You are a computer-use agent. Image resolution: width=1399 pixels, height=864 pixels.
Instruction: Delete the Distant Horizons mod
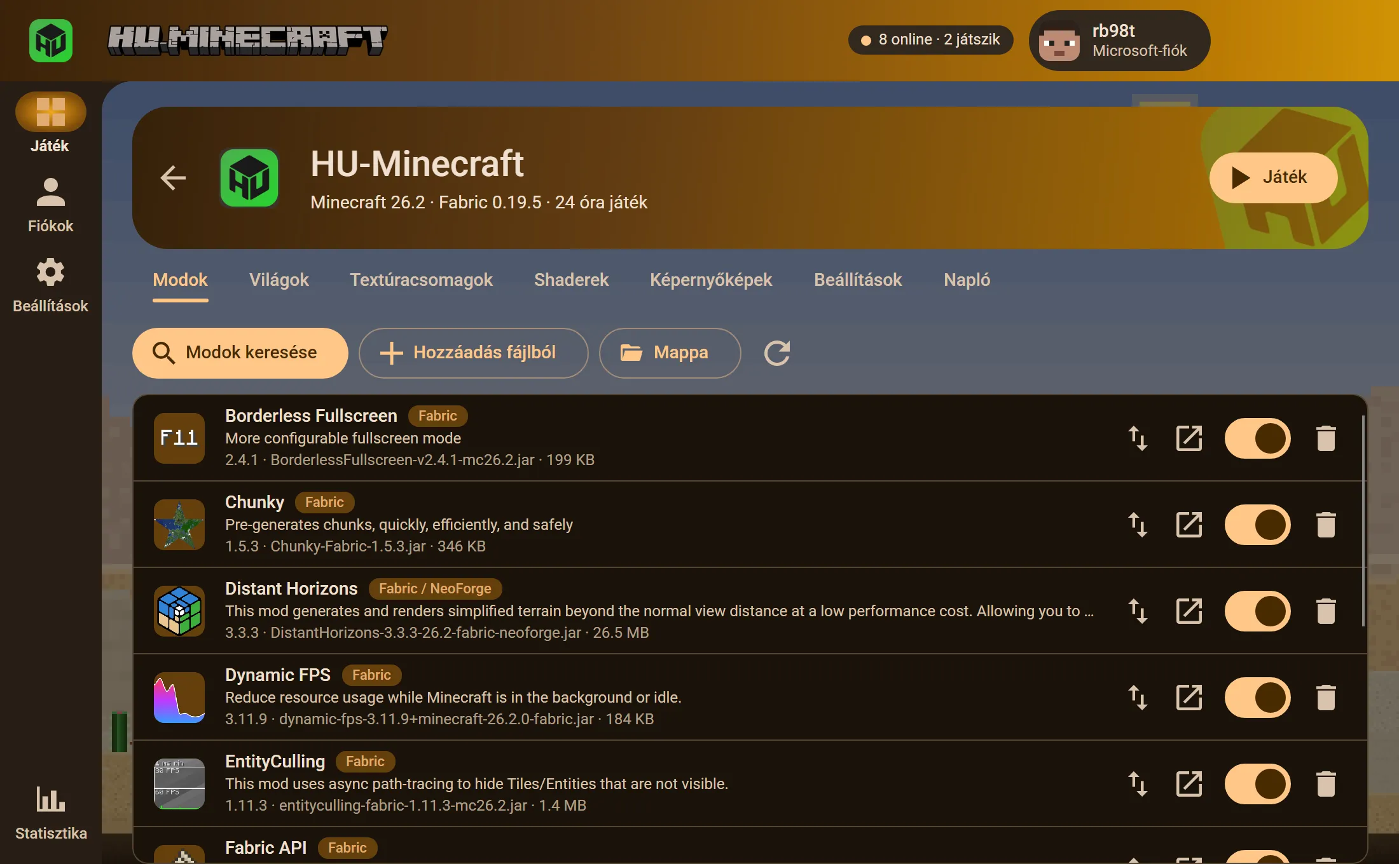pos(1326,611)
